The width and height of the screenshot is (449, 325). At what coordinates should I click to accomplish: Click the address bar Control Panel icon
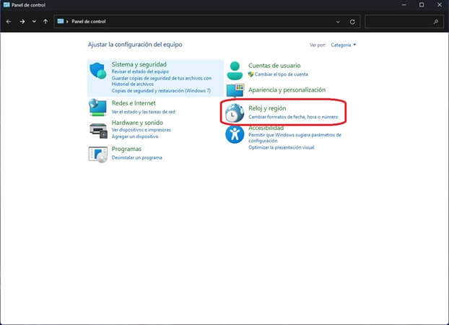tap(61, 21)
